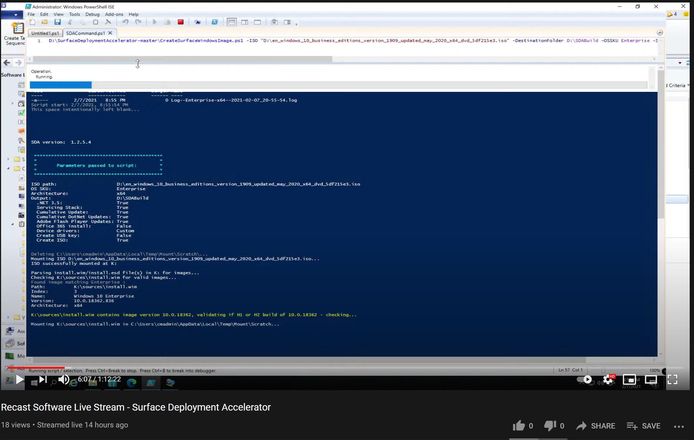Click the Open script folder icon

45,22
